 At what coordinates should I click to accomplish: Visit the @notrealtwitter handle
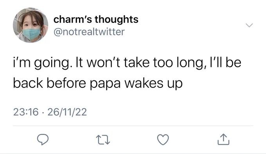(89, 32)
